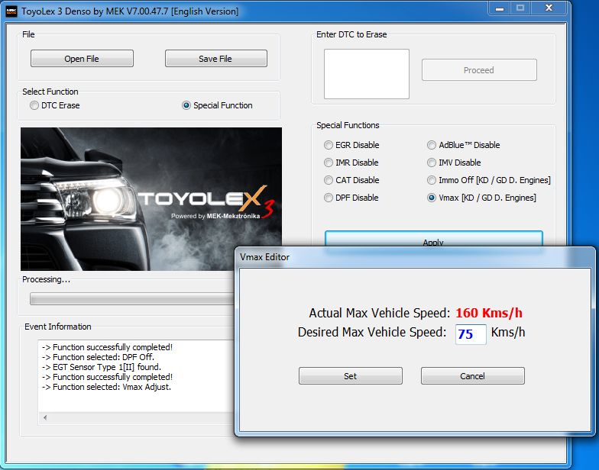Click Event Information scrollbar left arrow
599x470 pixels.
(x=45, y=417)
